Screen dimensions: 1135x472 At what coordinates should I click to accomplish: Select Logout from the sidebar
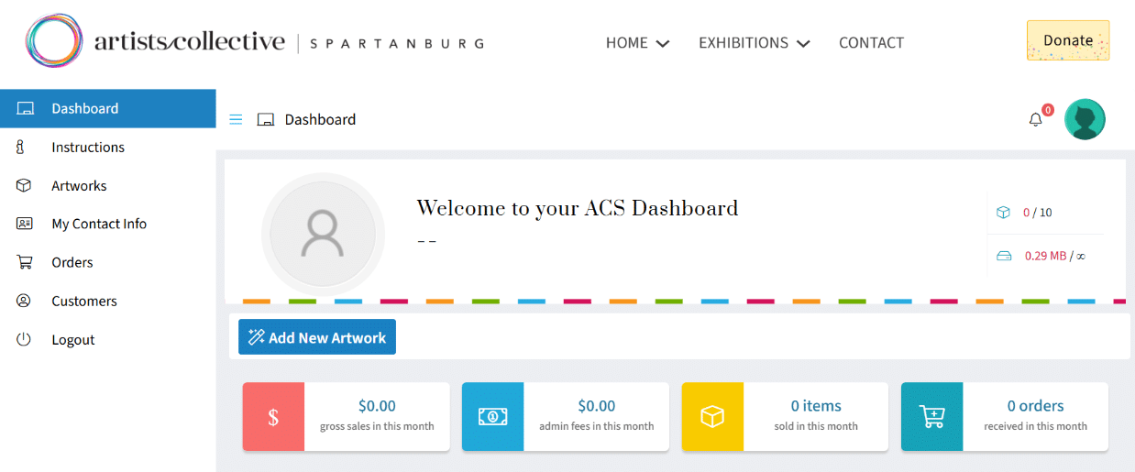[73, 340]
